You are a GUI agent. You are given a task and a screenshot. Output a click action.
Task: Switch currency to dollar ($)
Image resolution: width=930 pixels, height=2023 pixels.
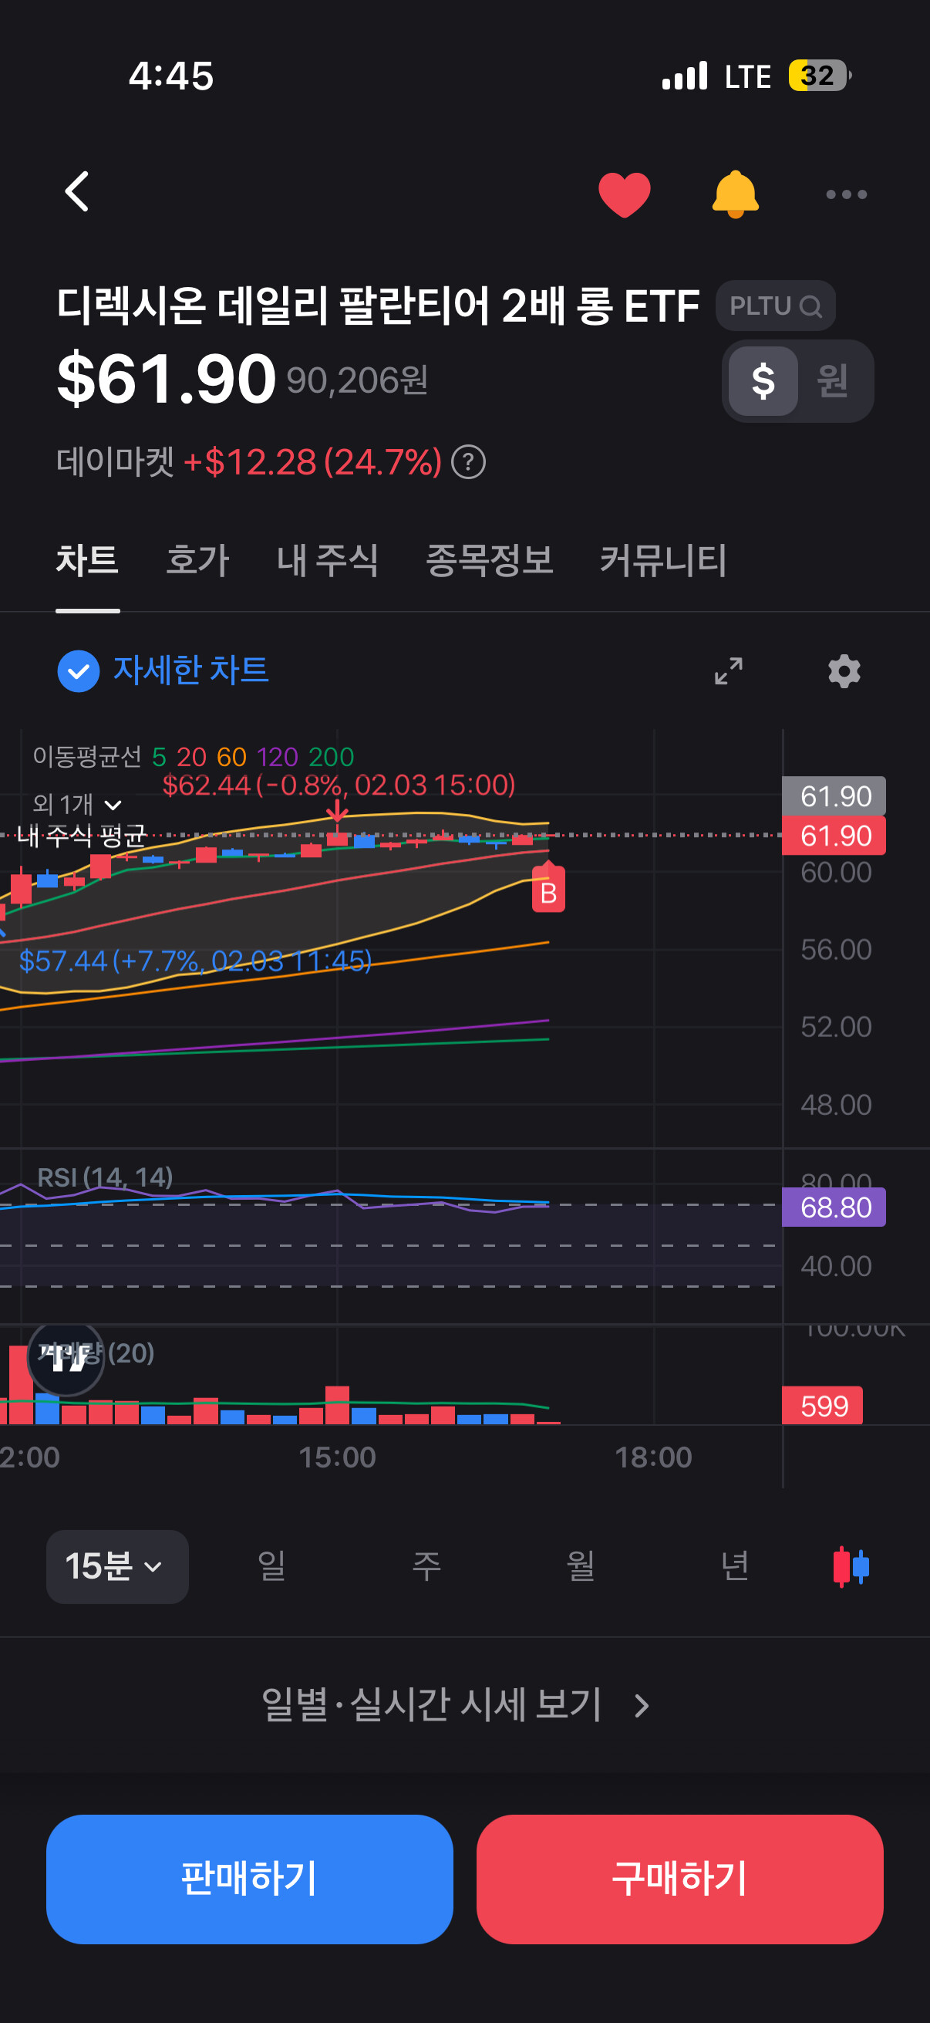[x=763, y=381]
